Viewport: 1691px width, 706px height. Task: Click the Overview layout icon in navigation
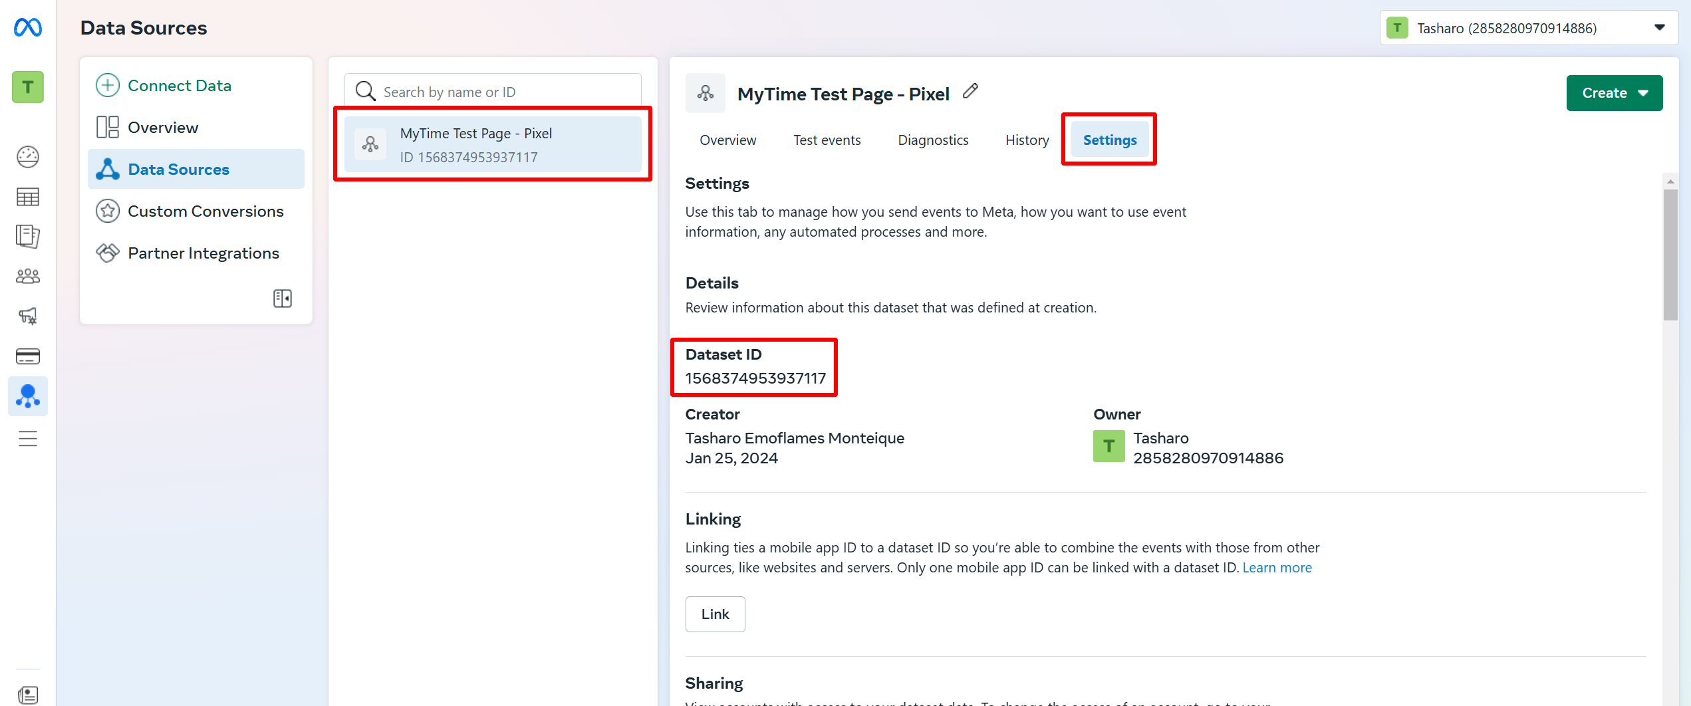(x=108, y=127)
